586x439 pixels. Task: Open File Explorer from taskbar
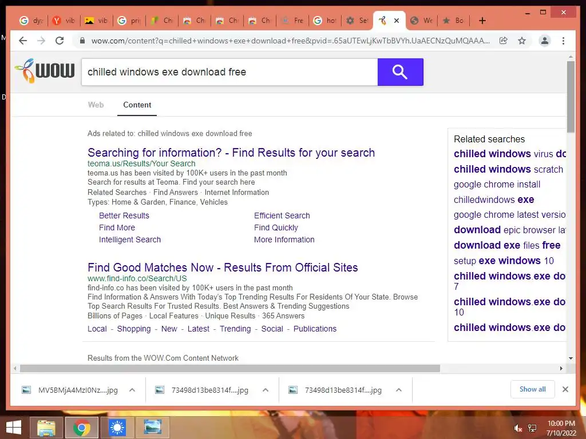coord(46,428)
